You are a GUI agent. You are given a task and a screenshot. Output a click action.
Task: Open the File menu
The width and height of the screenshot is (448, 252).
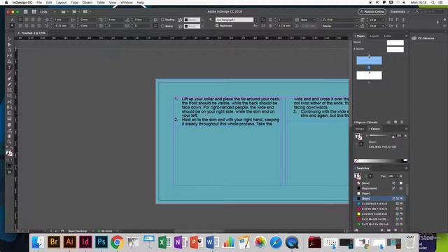[x=39, y=3]
